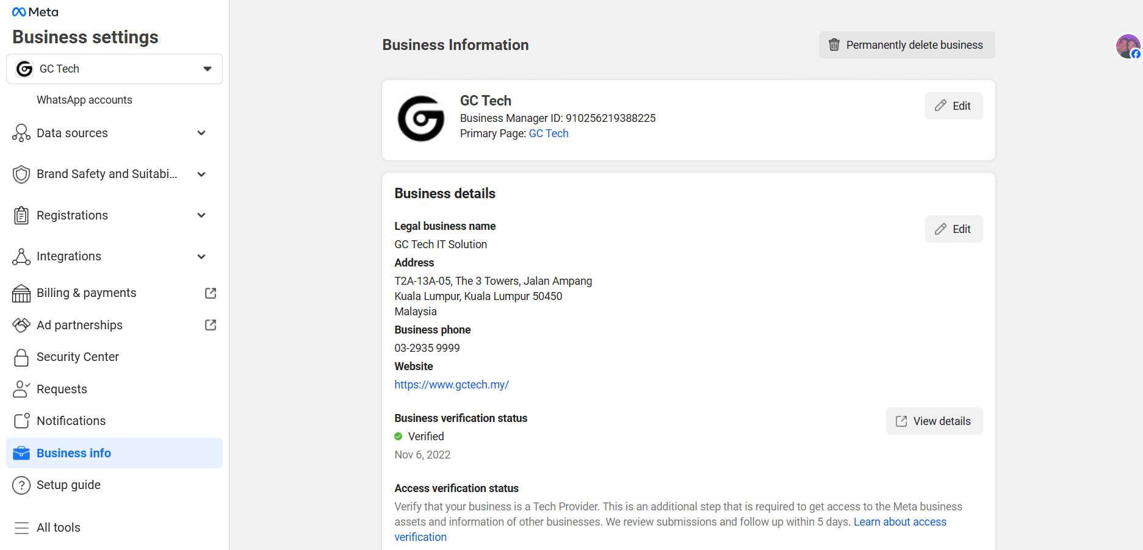Open the profile avatar
Image resolution: width=1143 pixels, height=550 pixels.
point(1128,46)
